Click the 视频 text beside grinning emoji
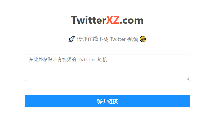The image size is (206, 130). coord(133,39)
